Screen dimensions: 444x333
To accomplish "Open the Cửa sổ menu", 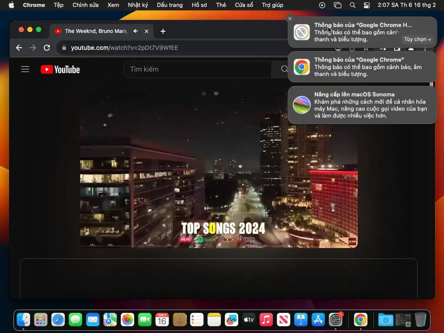I will (x=244, y=5).
